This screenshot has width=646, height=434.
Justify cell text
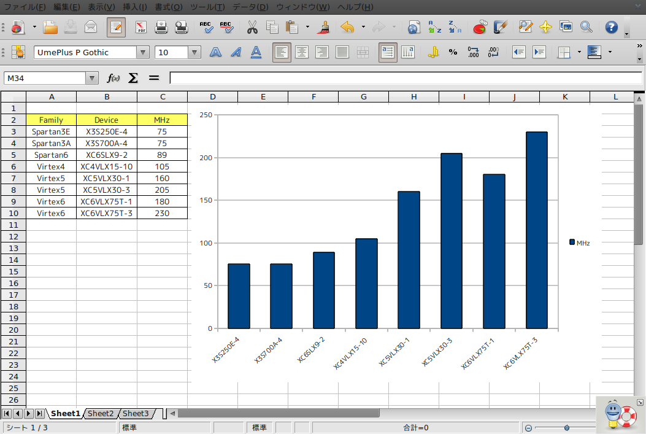[x=342, y=52]
